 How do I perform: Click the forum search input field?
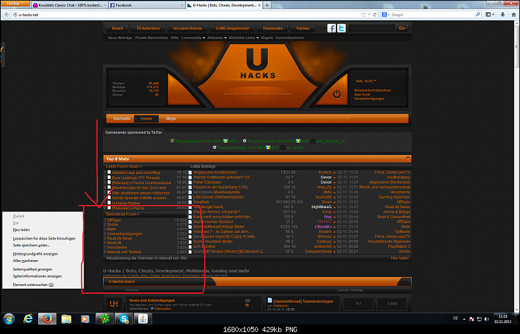pyautogui.click(x=372, y=29)
